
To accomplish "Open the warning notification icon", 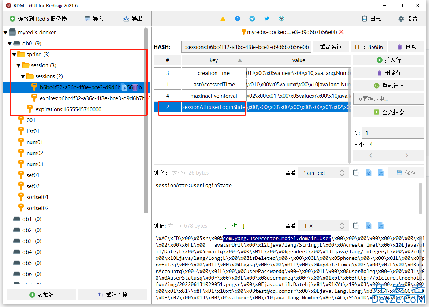I will pos(223,19).
